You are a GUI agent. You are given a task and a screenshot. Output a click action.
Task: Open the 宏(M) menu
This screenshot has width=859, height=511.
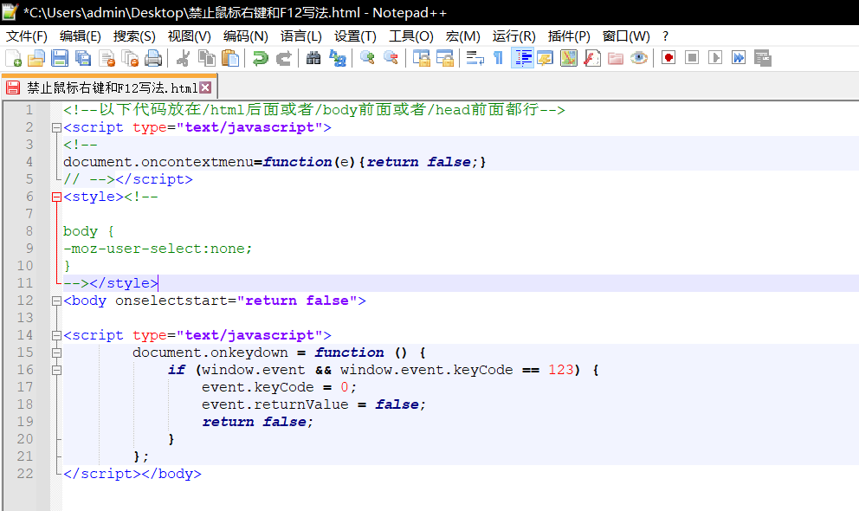pos(463,36)
